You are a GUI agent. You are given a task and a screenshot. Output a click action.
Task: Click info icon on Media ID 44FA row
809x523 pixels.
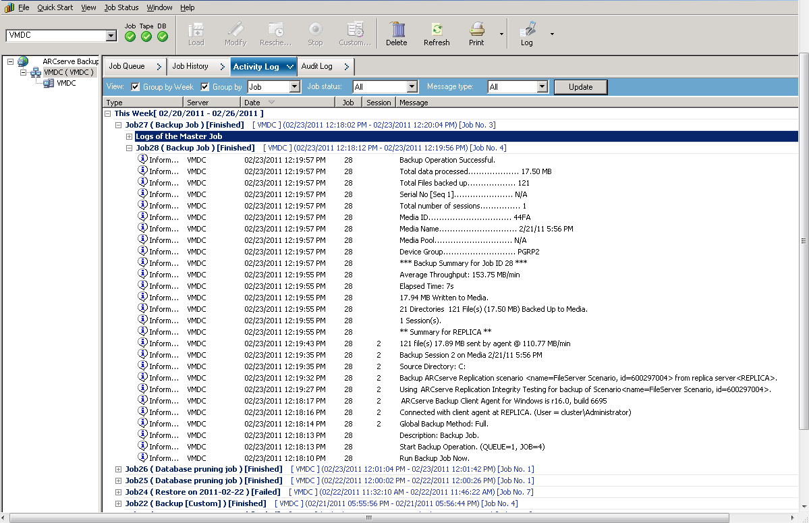pyautogui.click(x=143, y=217)
